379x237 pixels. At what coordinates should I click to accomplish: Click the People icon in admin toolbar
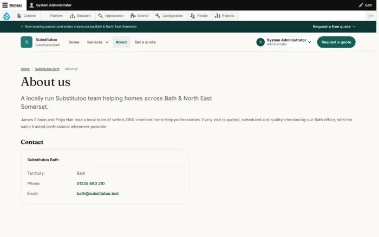[x=192, y=16]
